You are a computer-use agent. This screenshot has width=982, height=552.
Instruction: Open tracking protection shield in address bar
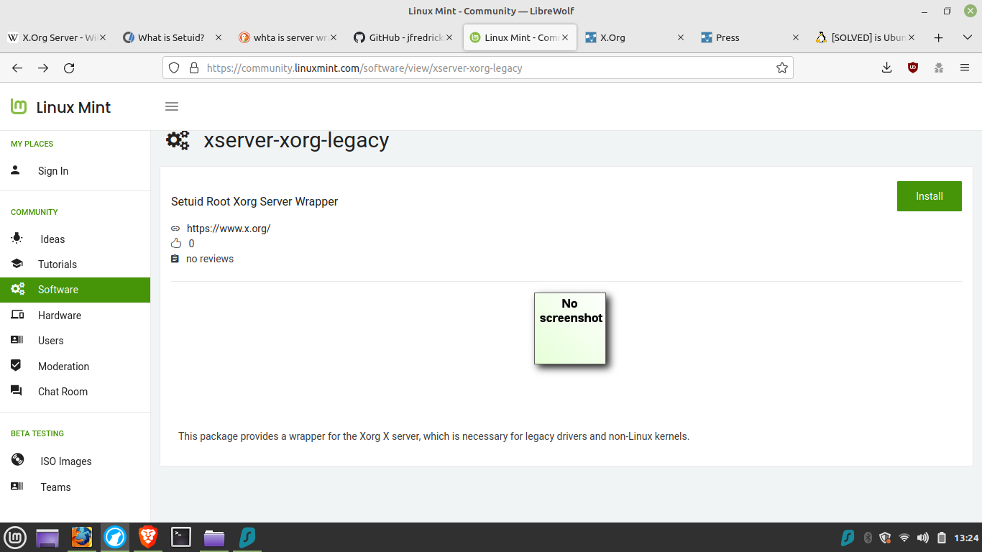(x=173, y=68)
